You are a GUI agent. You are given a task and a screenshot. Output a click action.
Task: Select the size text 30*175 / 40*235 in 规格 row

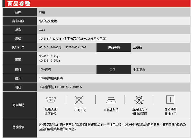[50, 39]
